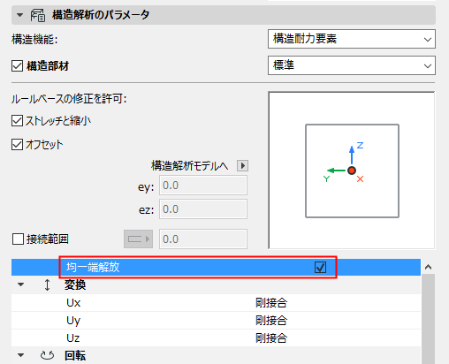
Task: Click the 接続範囲 value input field
Action: tap(203, 239)
